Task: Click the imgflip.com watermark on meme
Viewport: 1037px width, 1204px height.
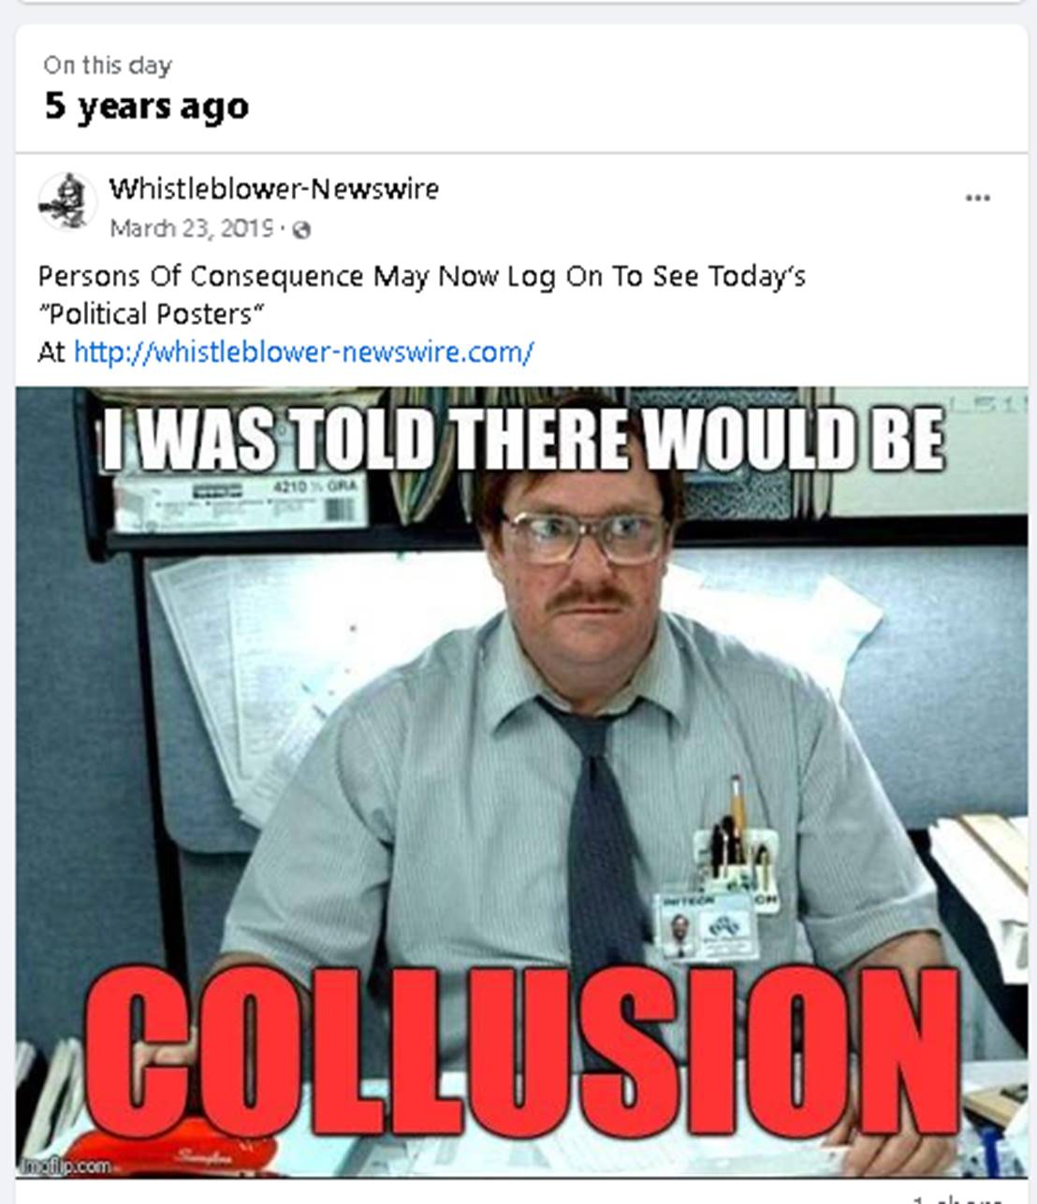Action: point(66,1167)
